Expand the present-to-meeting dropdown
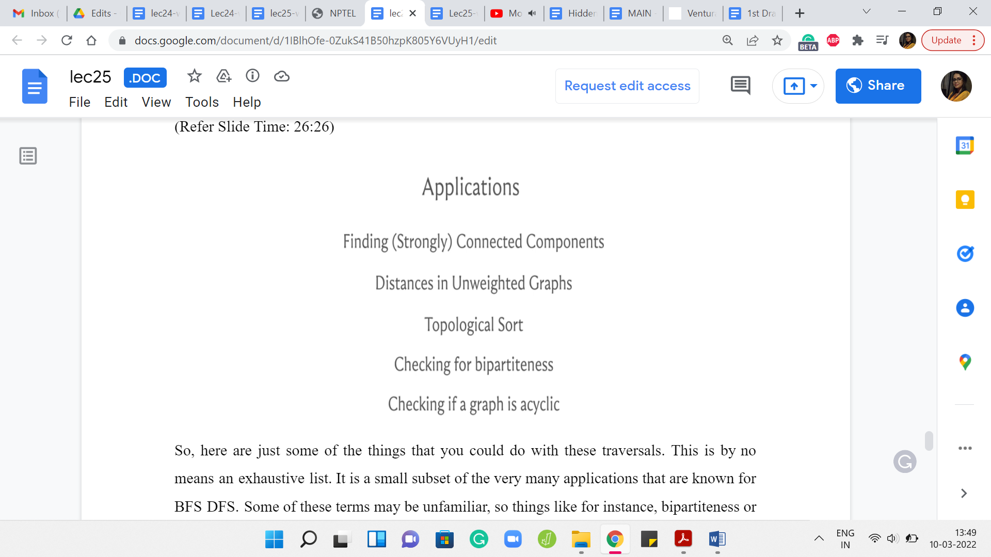 pyautogui.click(x=813, y=86)
